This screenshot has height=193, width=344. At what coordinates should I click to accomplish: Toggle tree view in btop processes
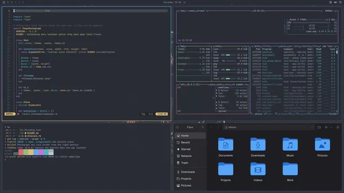click(x=315, y=46)
